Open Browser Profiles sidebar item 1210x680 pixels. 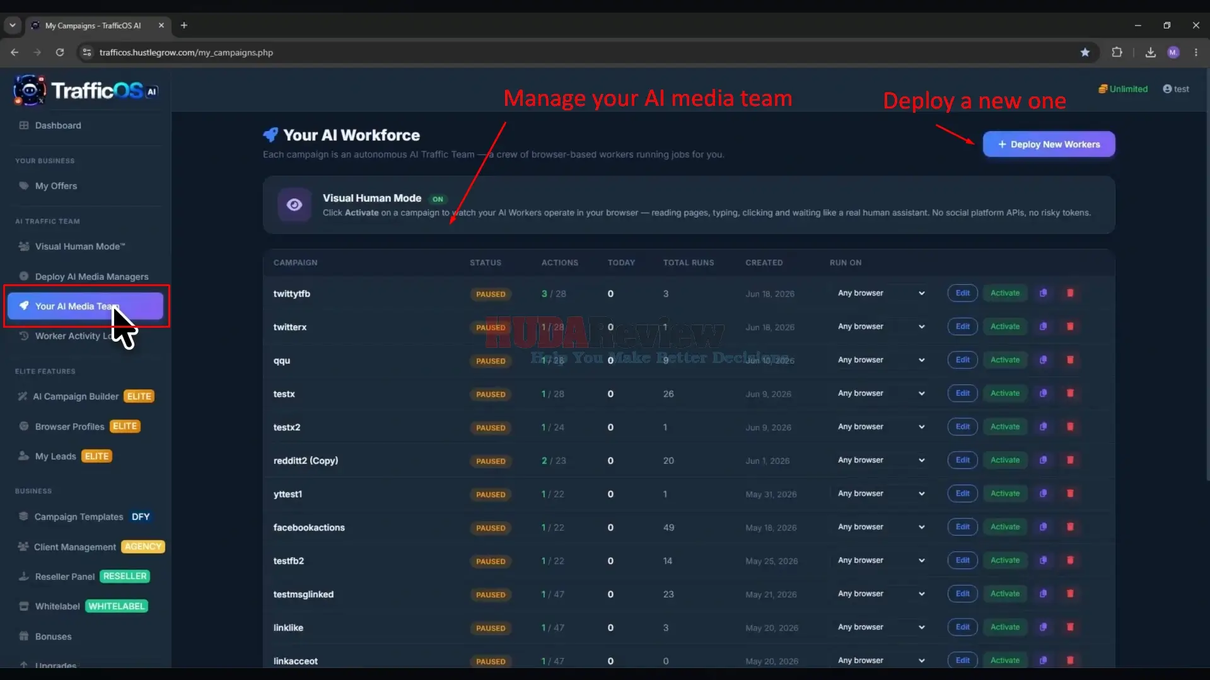pos(85,427)
